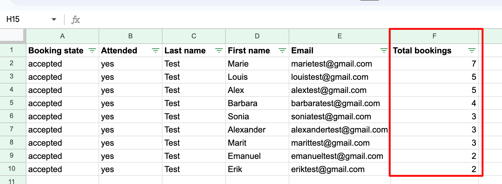The width and height of the screenshot is (502, 184).
Task: Select the cell containing Emanuel
Action: coord(257,156)
